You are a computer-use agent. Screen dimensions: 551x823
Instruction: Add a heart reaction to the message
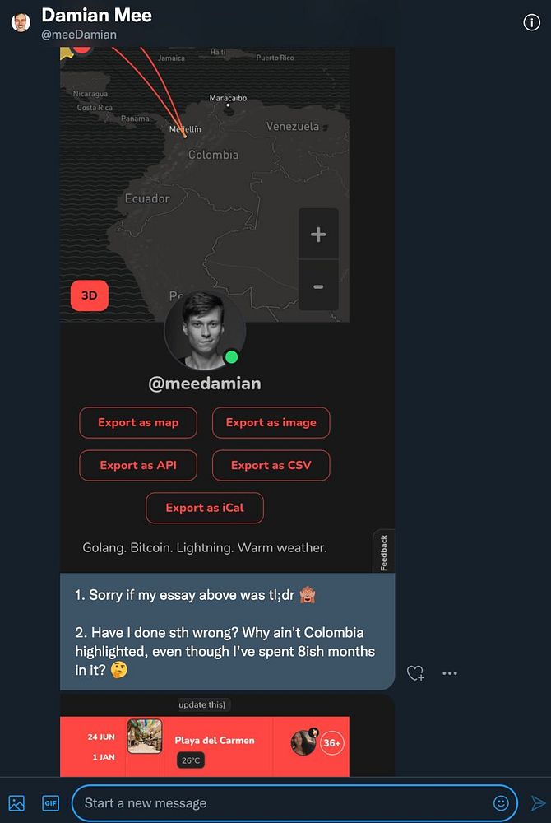pyautogui.click(x=416, y=673)
